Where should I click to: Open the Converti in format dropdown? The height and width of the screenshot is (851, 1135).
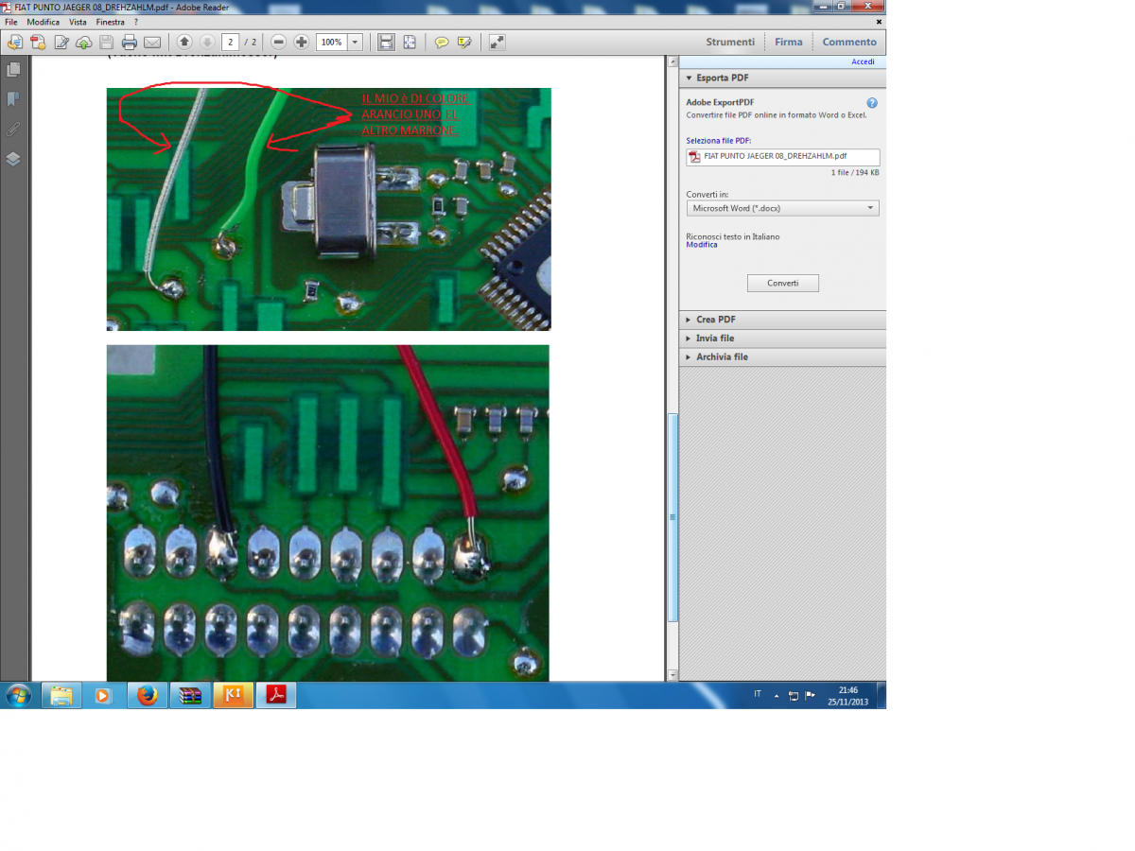click(x=783, y=208)
